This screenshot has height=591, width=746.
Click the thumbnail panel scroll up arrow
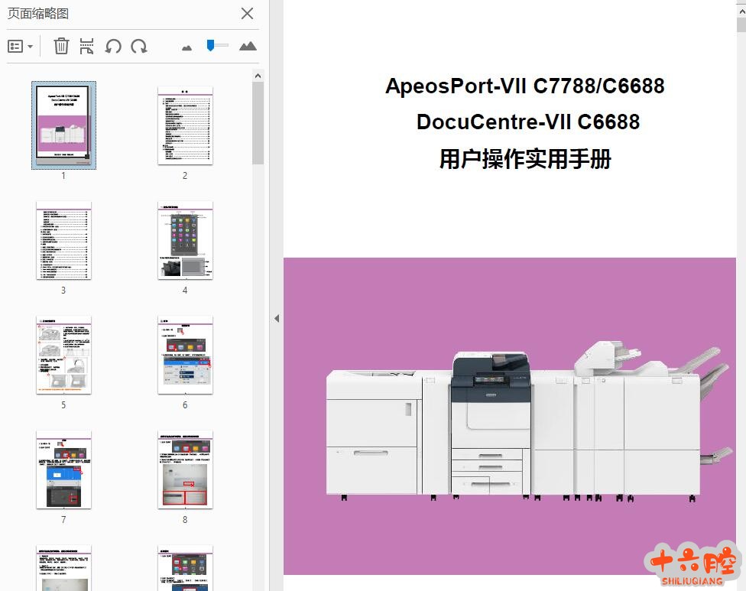(258, 76)
